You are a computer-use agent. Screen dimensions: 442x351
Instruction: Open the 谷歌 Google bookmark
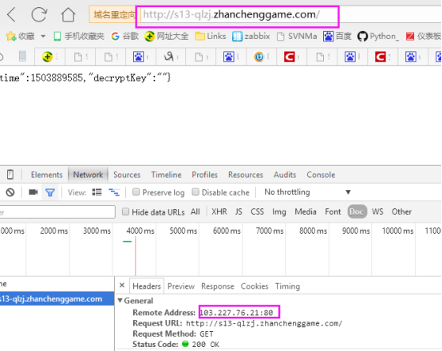pos(125,36)
